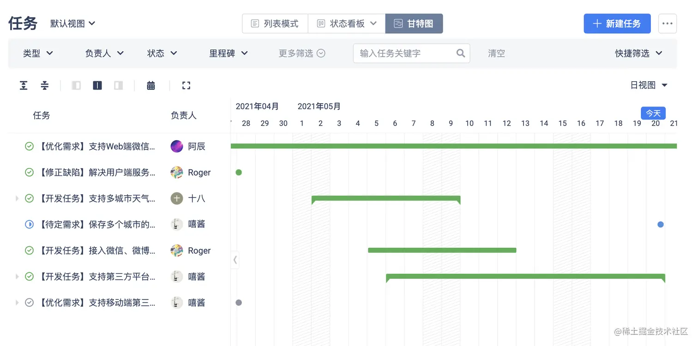Open task 【优化需求】支持移动端第三
The image size is (698, 346).
(97, 303)
